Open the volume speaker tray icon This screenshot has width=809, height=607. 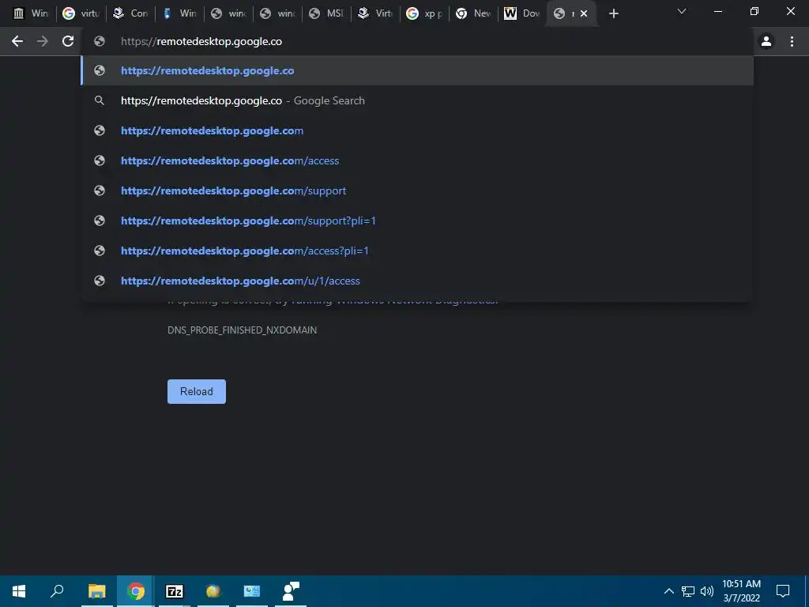pyautogui.click(x=707, y=591)
